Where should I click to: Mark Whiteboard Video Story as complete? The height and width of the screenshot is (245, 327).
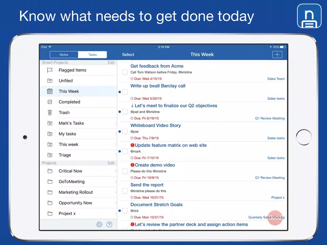[x=125, y=132]
